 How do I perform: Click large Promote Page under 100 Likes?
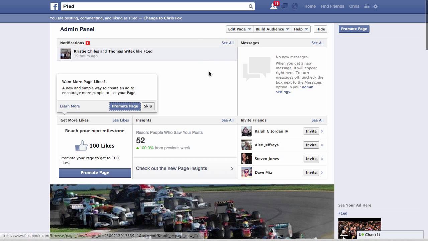95,173
